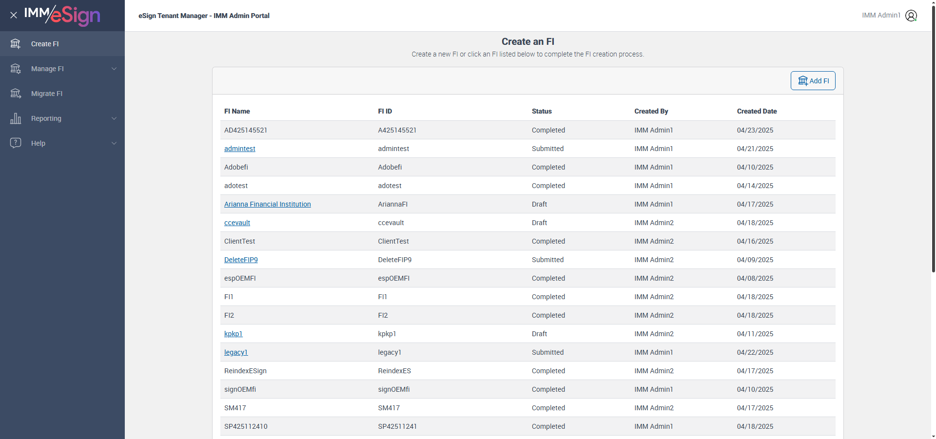936x439 pixels.
Task: Select Create FI menu item
Action: [x=45, y=44]
